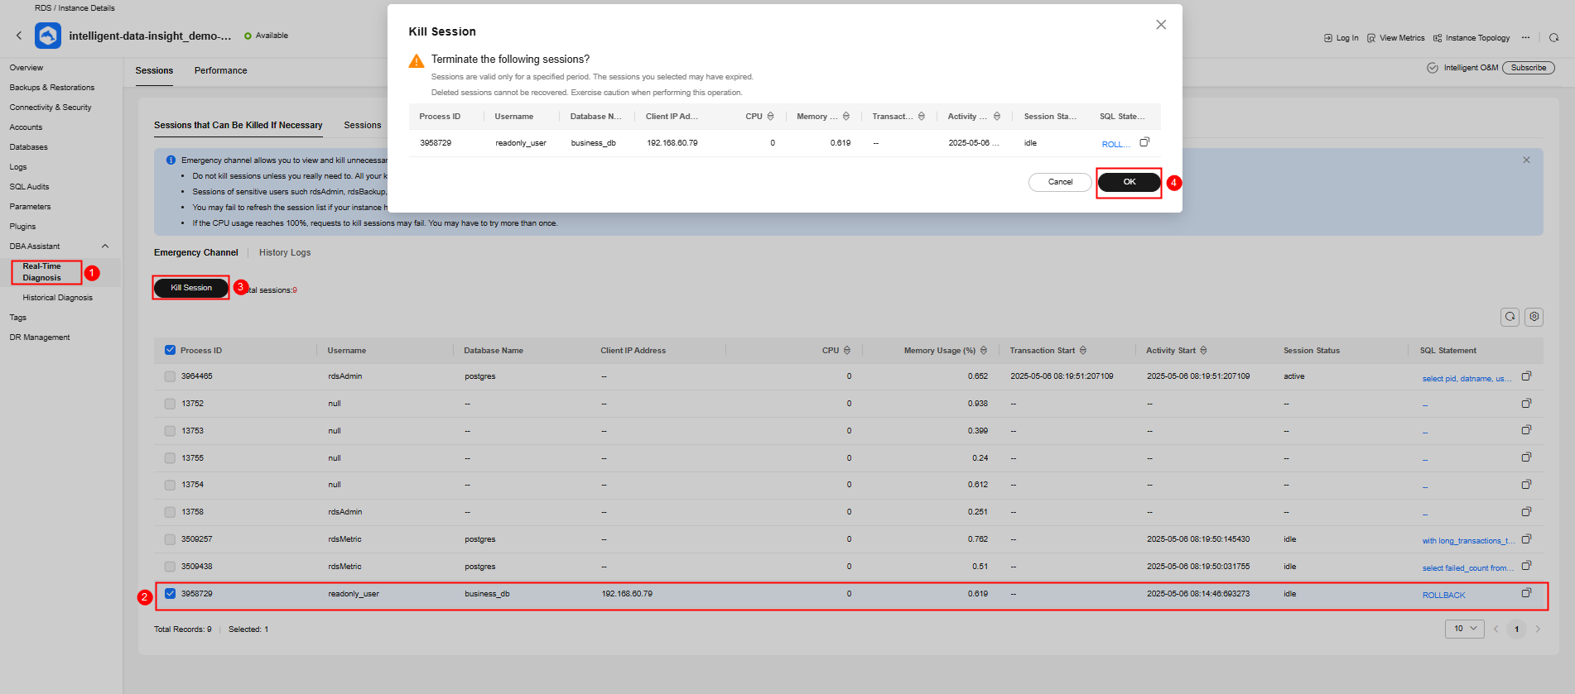Copy the SQL statement for process 3964465
This screenshot has width=1575, height=694.
[1526, 376]
